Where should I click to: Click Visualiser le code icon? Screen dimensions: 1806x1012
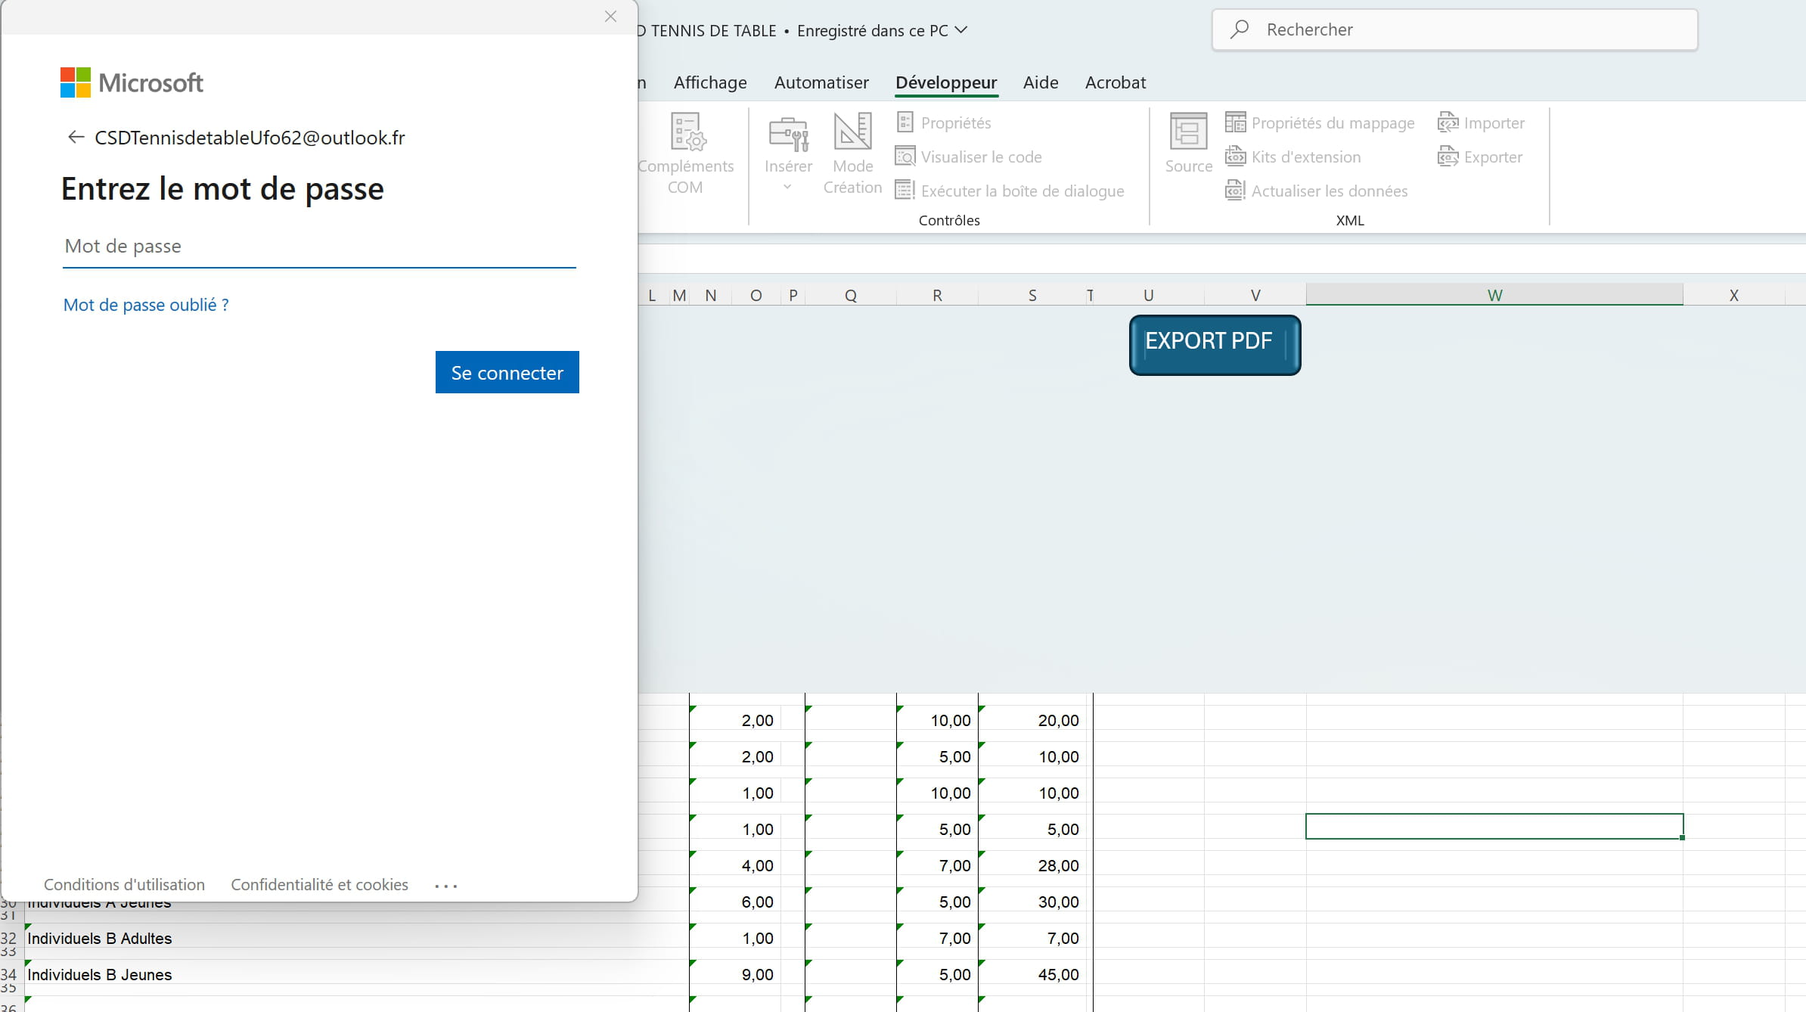click(x=905, y=157)
